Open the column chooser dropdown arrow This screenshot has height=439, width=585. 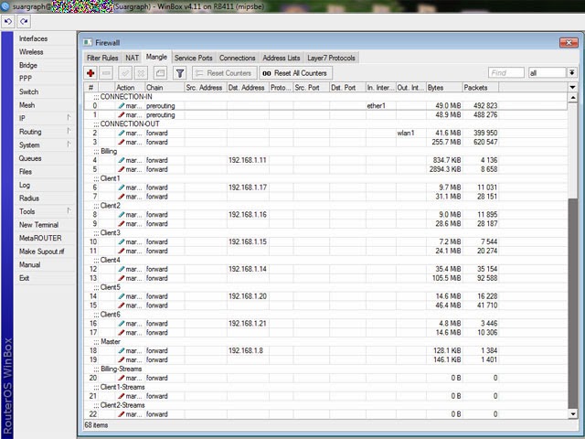click(572, 88)
